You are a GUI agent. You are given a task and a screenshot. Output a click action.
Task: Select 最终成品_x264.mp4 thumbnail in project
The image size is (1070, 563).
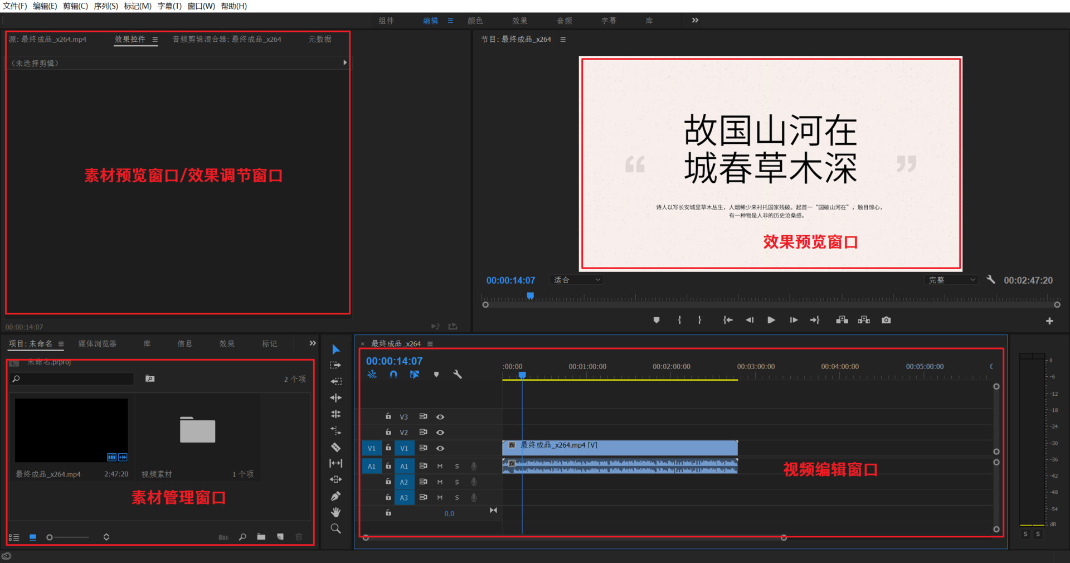point(71,430)
